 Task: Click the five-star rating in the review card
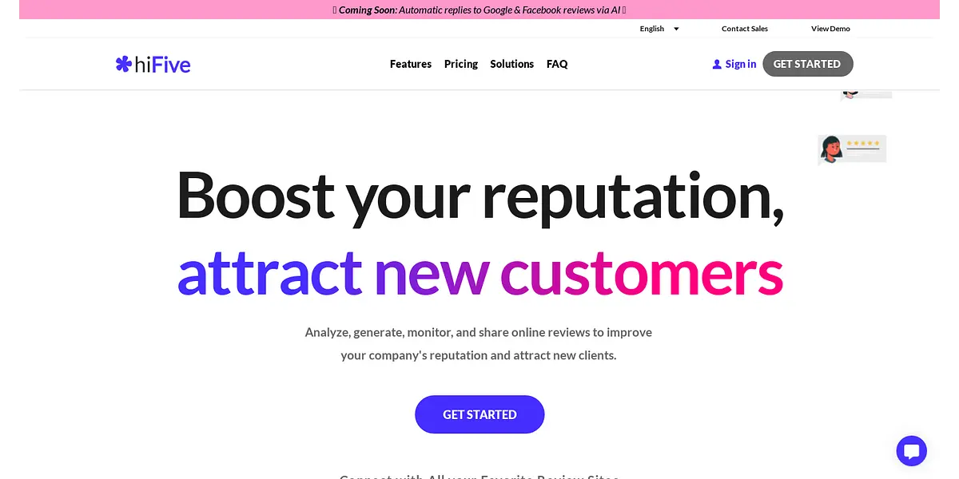(863, 144)
